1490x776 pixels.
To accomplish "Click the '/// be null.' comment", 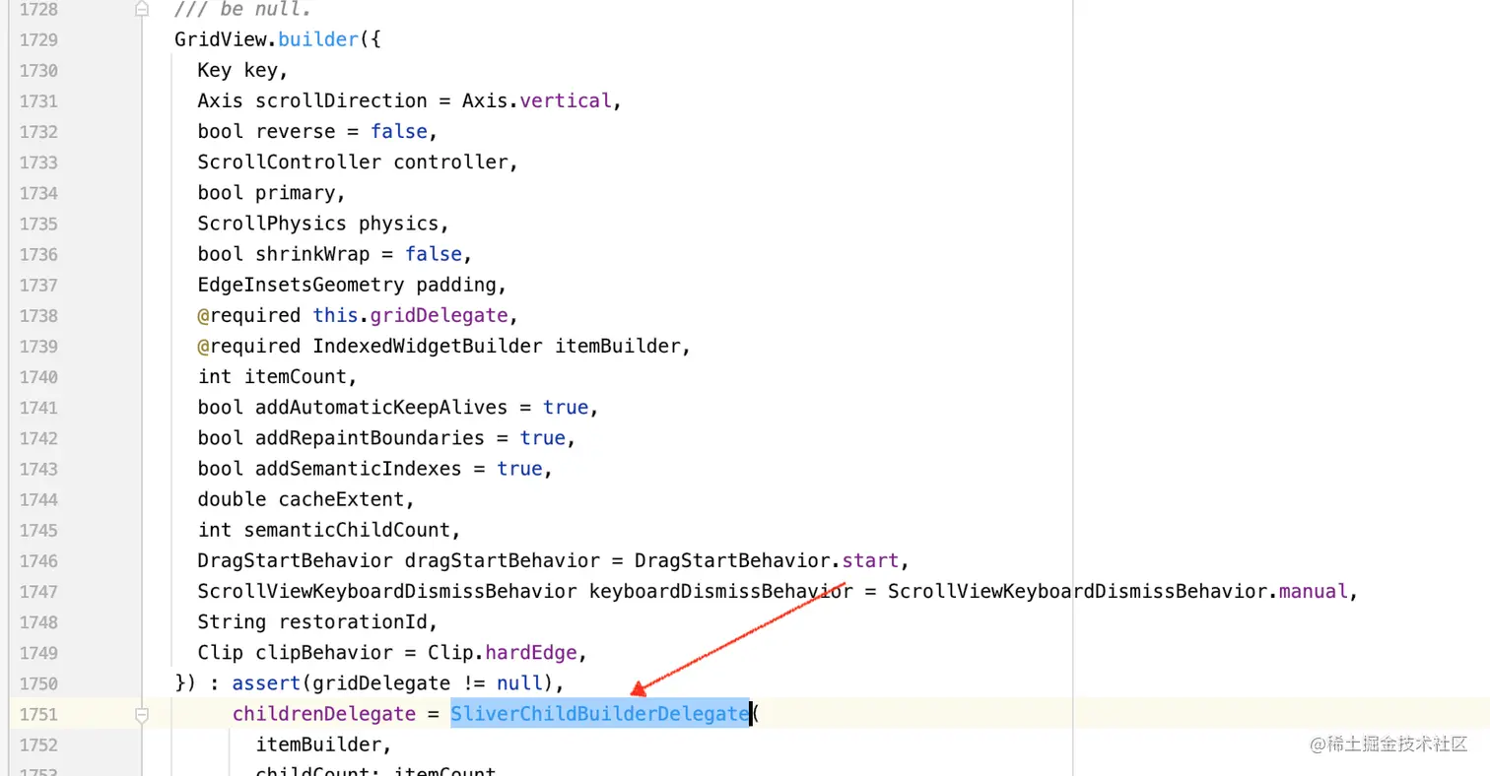I will pos(242,9).
